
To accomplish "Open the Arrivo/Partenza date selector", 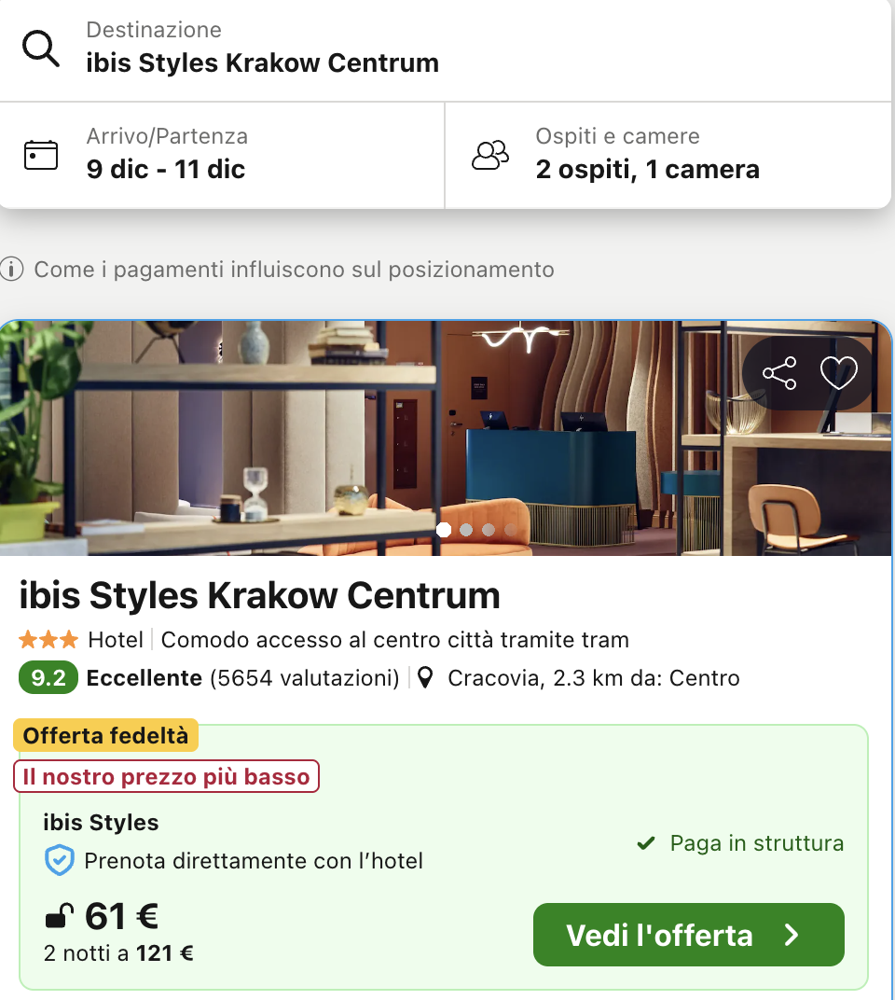I will click(x=224, y=155).
